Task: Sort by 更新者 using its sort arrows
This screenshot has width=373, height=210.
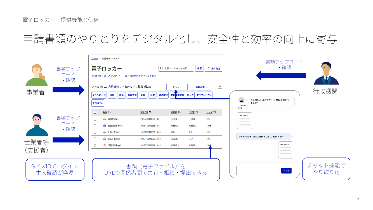Action: coord(179,112)
